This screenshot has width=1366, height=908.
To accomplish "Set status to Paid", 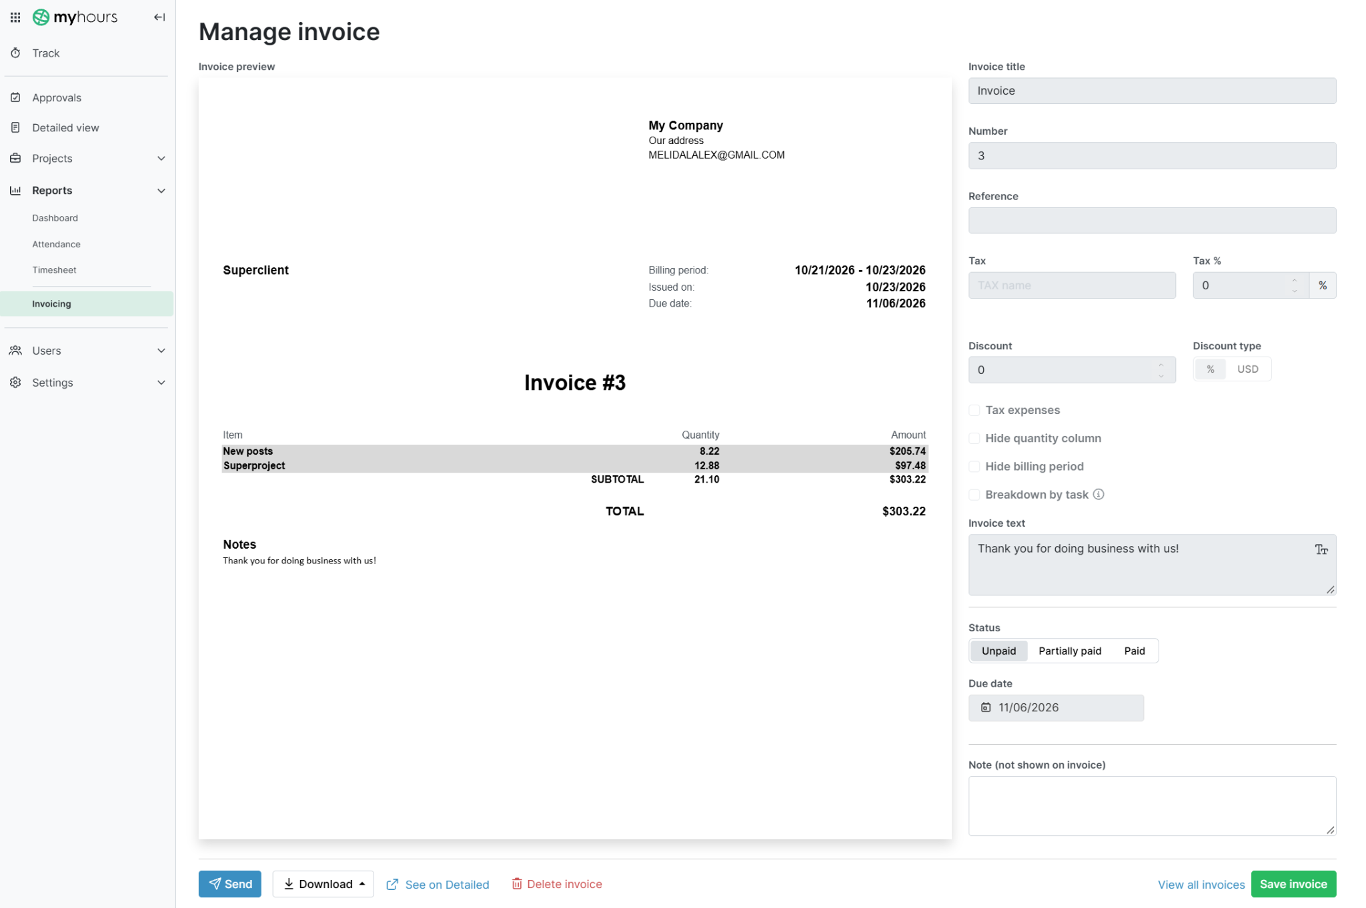I will coord(1134,651).
